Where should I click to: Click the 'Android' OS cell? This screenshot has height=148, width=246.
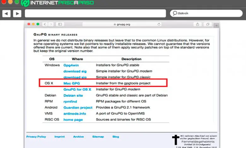(x=51, y=107)
